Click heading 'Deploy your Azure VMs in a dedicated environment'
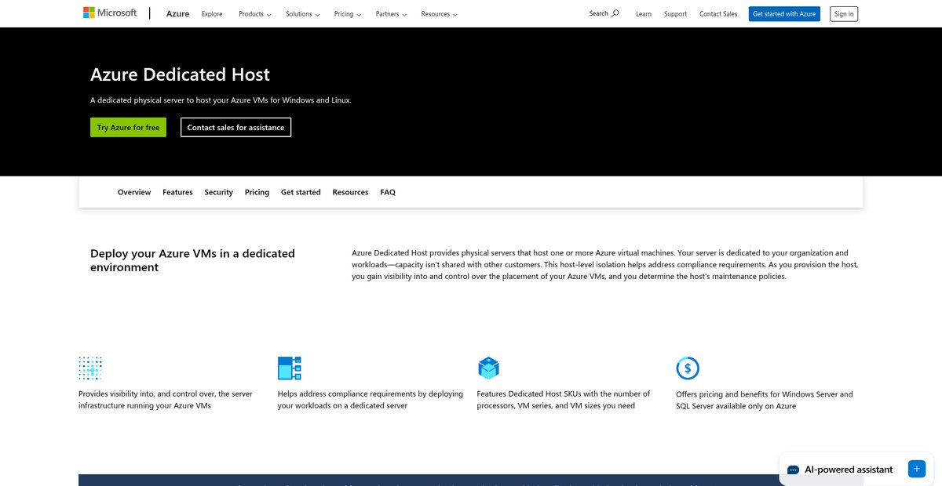This screenshot has height=486, width=942. click(192, 260)
